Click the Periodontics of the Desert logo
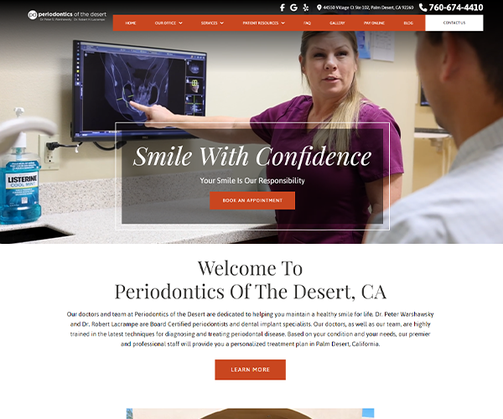Screen dimensions: 503x419 click(x=67, y=15)
